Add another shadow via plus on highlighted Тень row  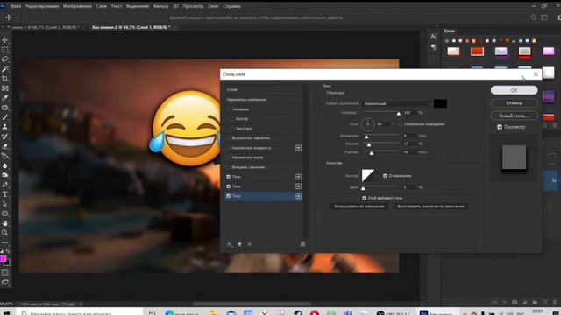coord(298,196)
